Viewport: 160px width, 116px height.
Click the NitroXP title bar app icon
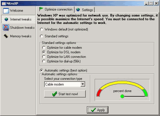4,3
